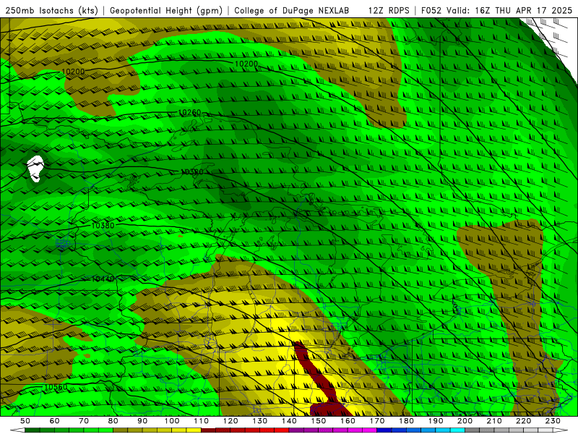Click the 60 value on the colorbar scale
Image resolution: width=578 pixels, height=434 pixels.
click(x=55, y=421)
